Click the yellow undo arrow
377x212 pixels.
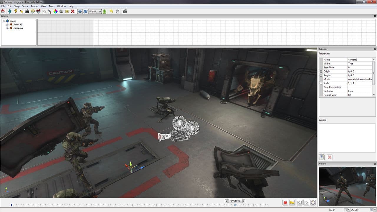(x=111, y=11)
